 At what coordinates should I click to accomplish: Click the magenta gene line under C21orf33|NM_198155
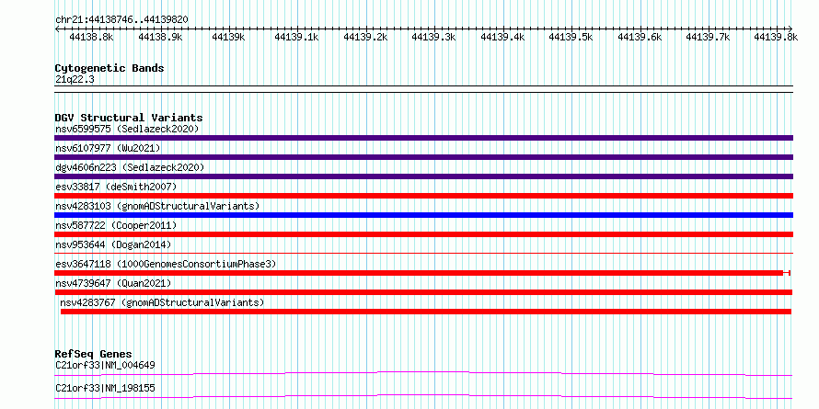(x=423, y=396)
